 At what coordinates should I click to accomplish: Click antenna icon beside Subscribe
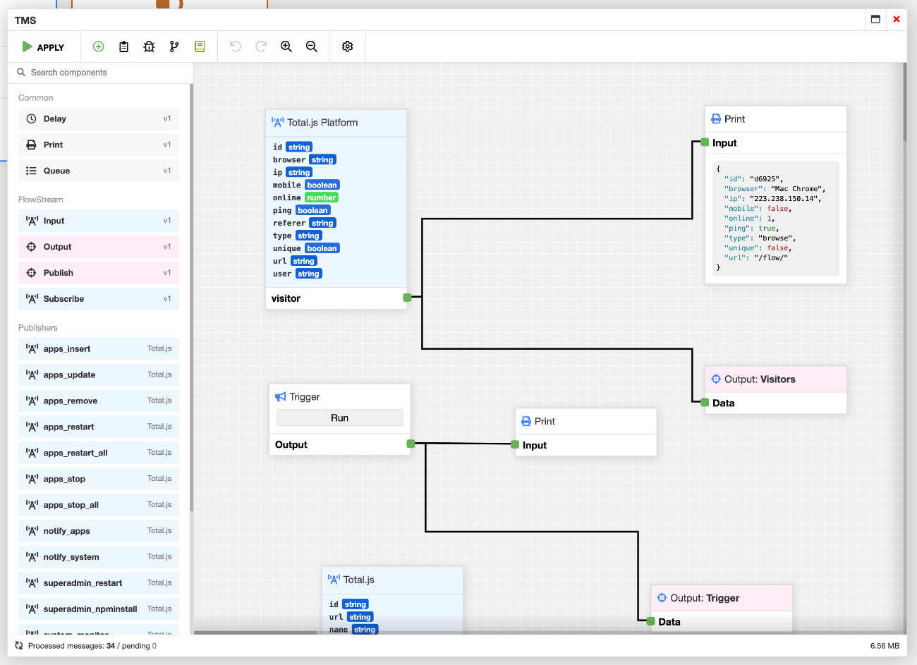[32, 299]
